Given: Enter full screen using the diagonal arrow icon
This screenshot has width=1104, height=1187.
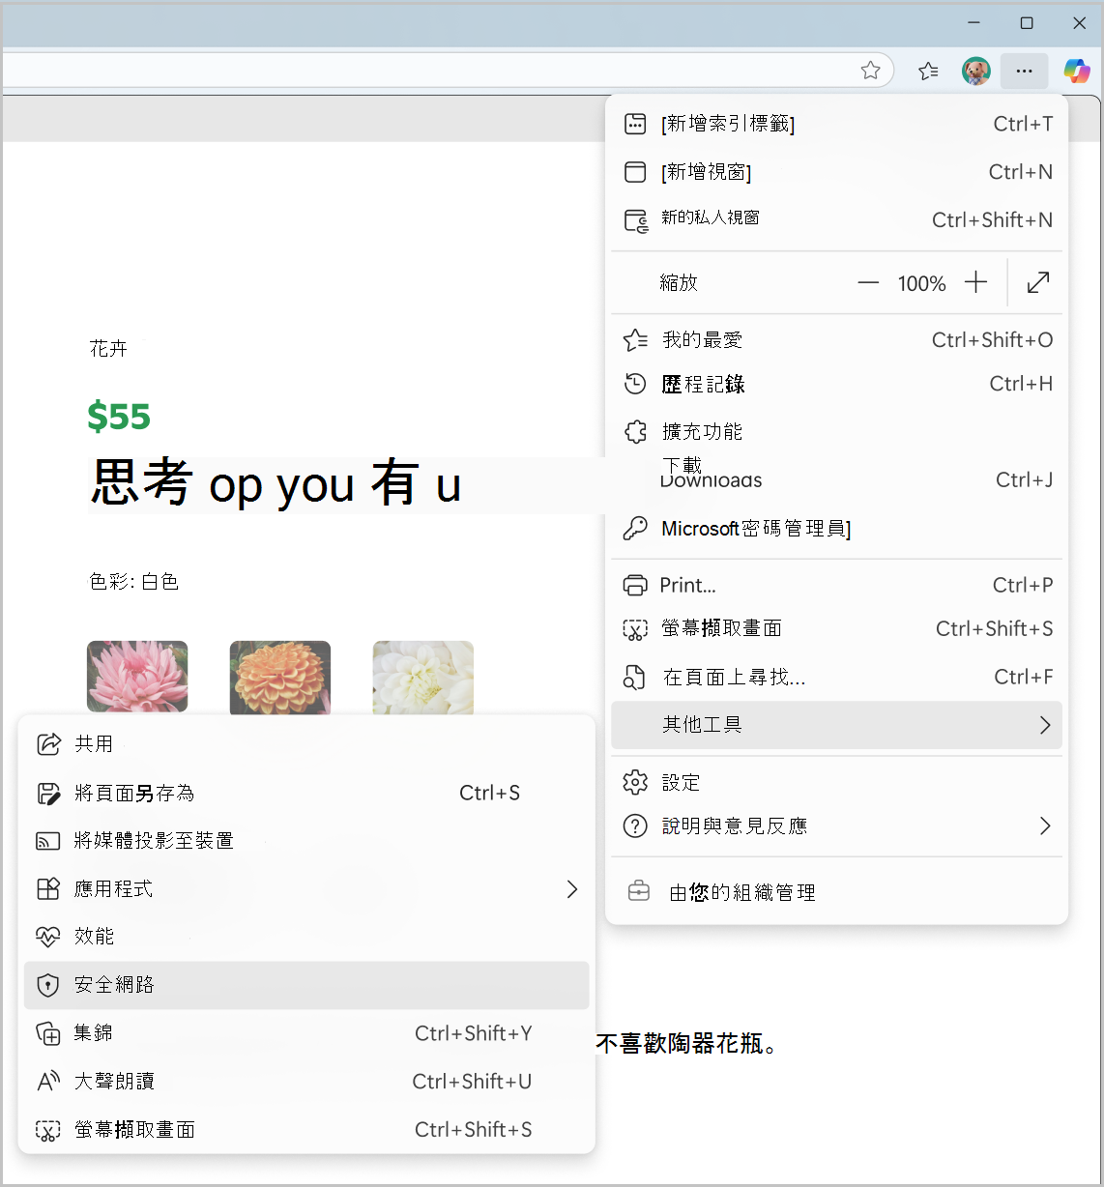Looking at the screenshot, I should pyautogui.click(x=1038, y=282).
